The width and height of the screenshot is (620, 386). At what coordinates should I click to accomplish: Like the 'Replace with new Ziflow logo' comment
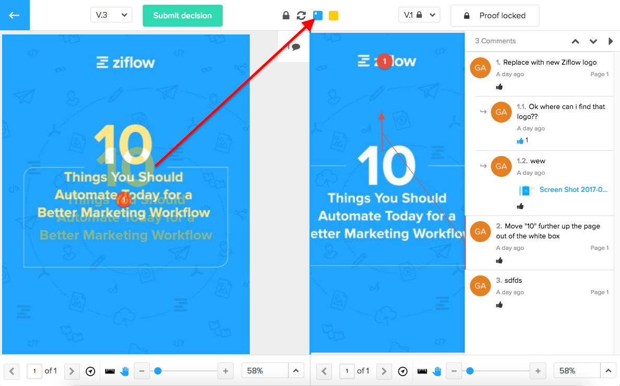499,87
